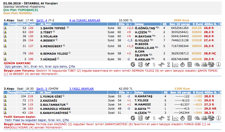Open the bar chart icon beside YUNUS GİBİ
Image resolution: width=225 pixels, height=132 pixels.
click(x=5, y=96)
